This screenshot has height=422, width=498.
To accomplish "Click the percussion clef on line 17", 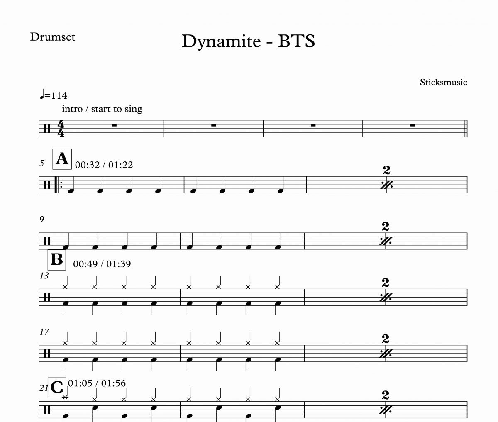I will coord(47,354).
